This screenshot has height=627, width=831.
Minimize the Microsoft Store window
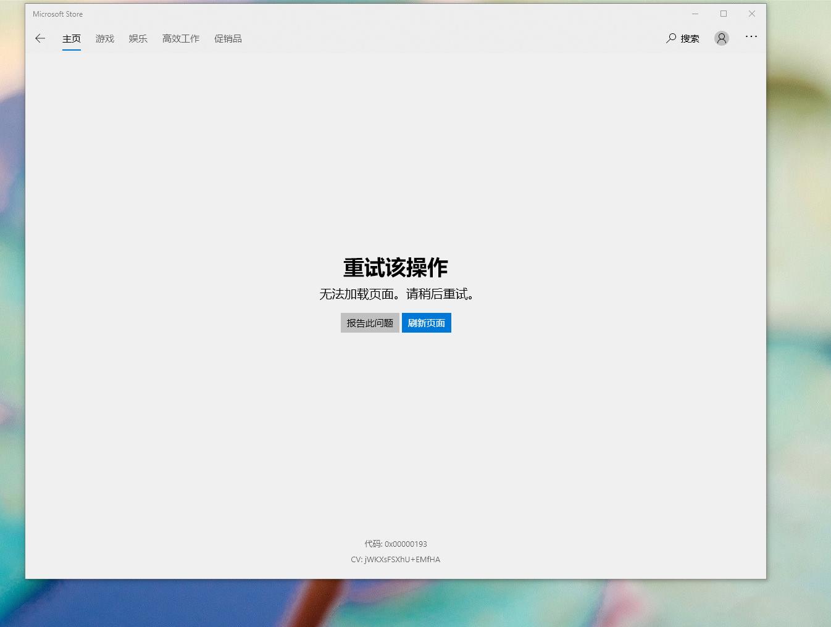pyautogui.click(x=695, y=14)
